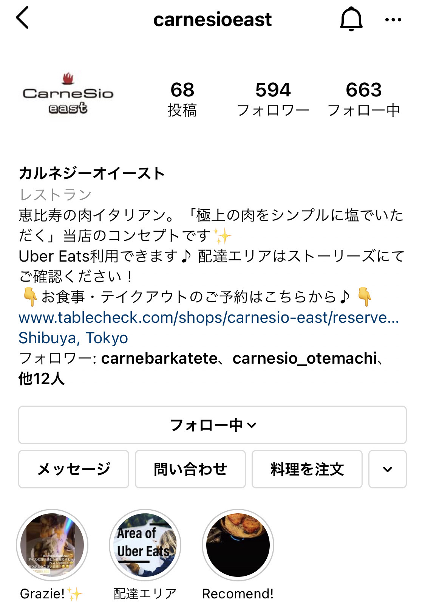This screenshot has height=612, width=425.
Task: Open the Recomend! story highlight
Action: (x=238, y=544)
